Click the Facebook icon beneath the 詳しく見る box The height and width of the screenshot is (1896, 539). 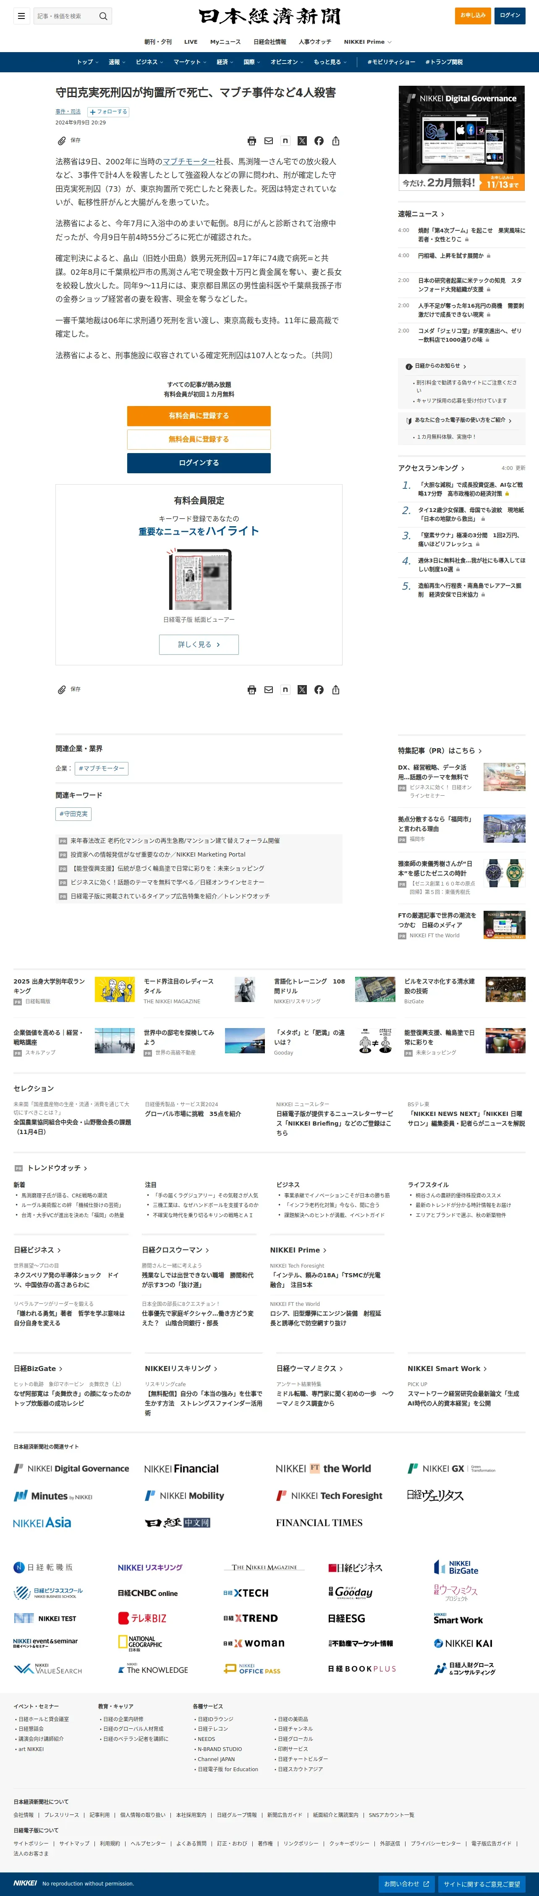319,690
